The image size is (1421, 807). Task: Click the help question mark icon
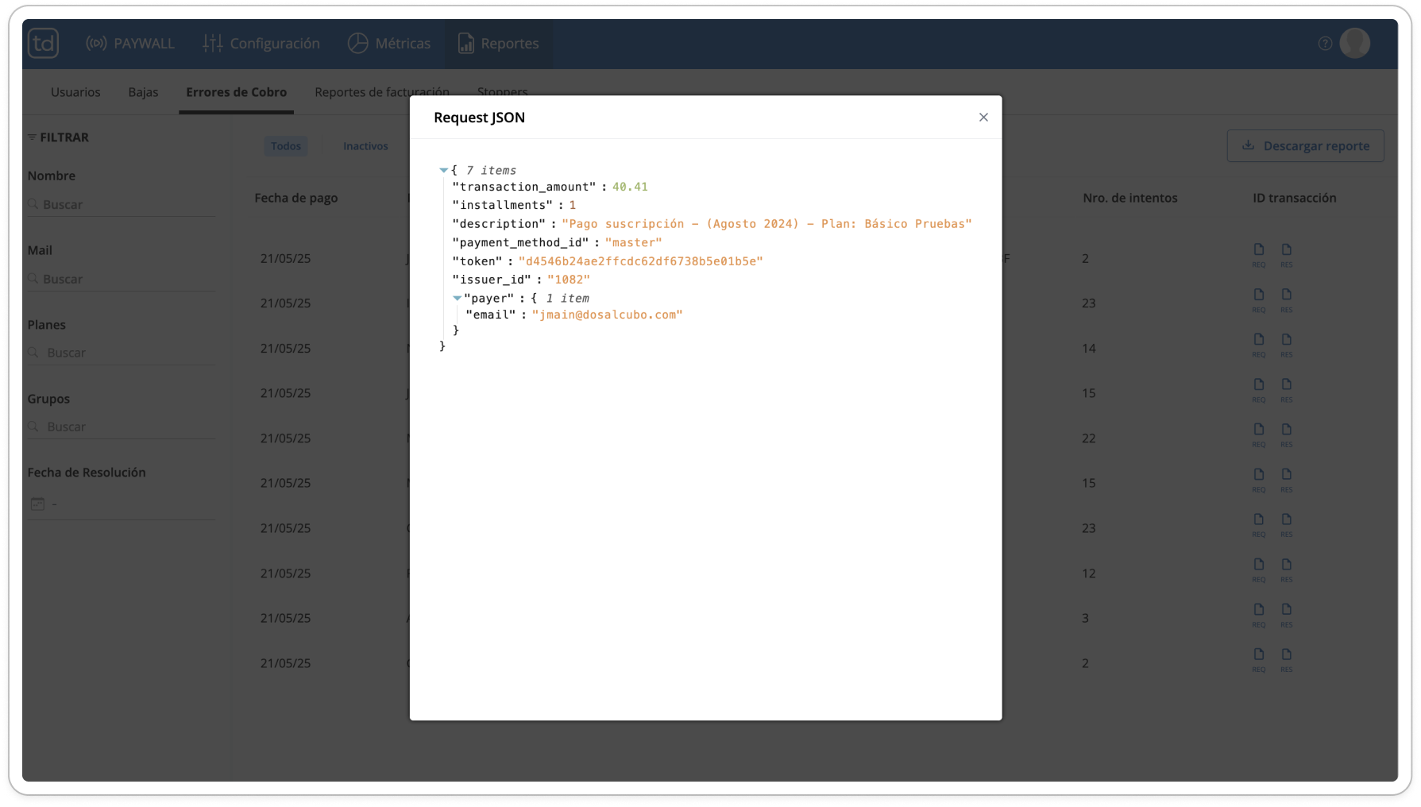(x=1325, y=44)
